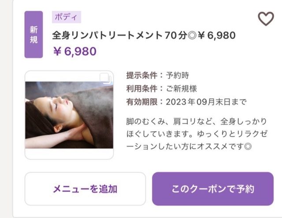The height and width of the screenshot is (218, 282).
Task: Click the 提示条件 label
Action: pyautogui.click(x=142, y=75)
